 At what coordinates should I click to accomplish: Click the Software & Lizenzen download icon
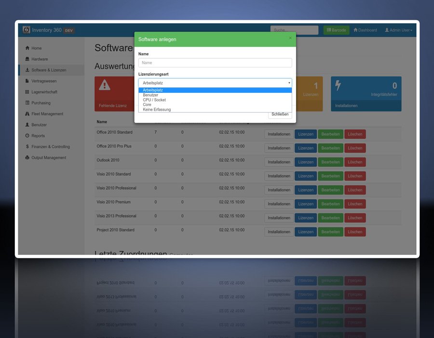tap(27, 70)
